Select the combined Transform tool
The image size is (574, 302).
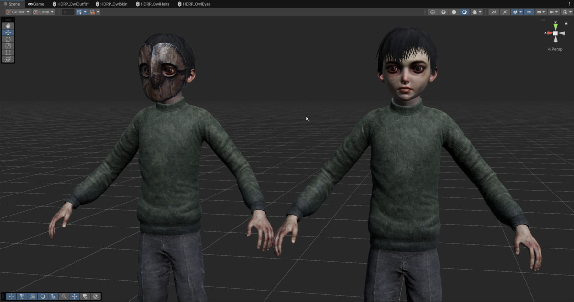pos(8,59)
